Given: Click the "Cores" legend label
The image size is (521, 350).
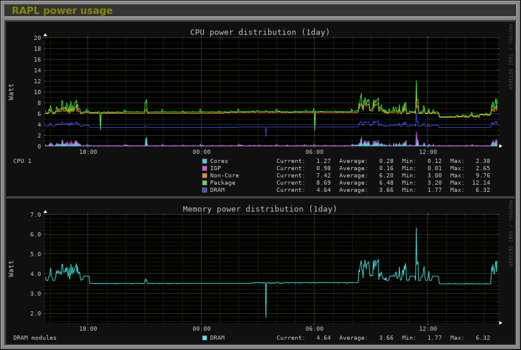Looking at the screenshot, I should (x=219, y=161).
